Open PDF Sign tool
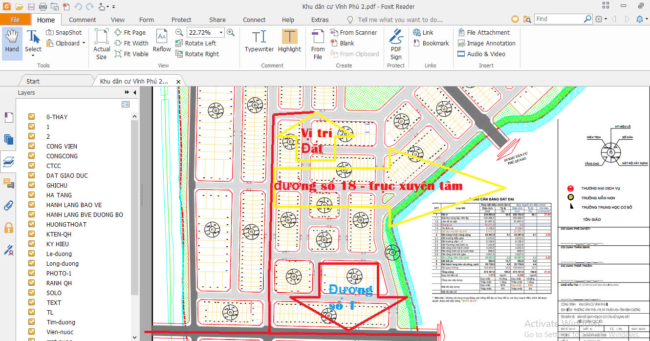The width and height of the screenshot is (650, 341). click(396, 44)
